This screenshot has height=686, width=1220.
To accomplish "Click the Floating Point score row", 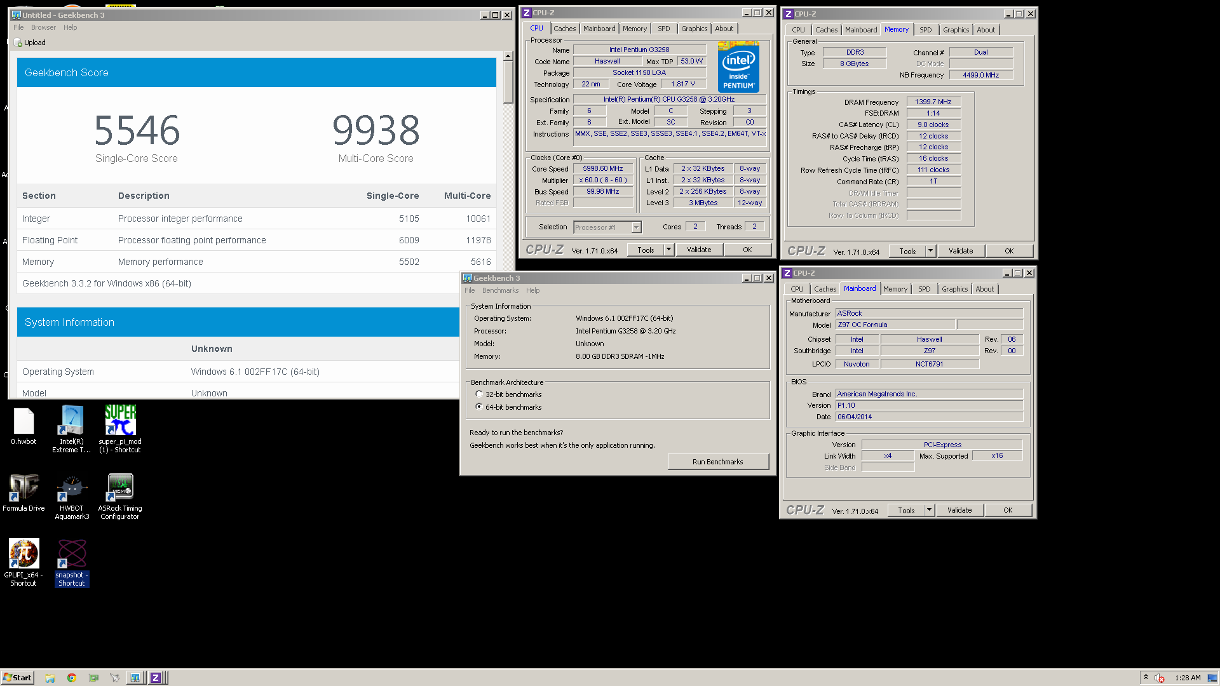I will click(x=257, y=240).
